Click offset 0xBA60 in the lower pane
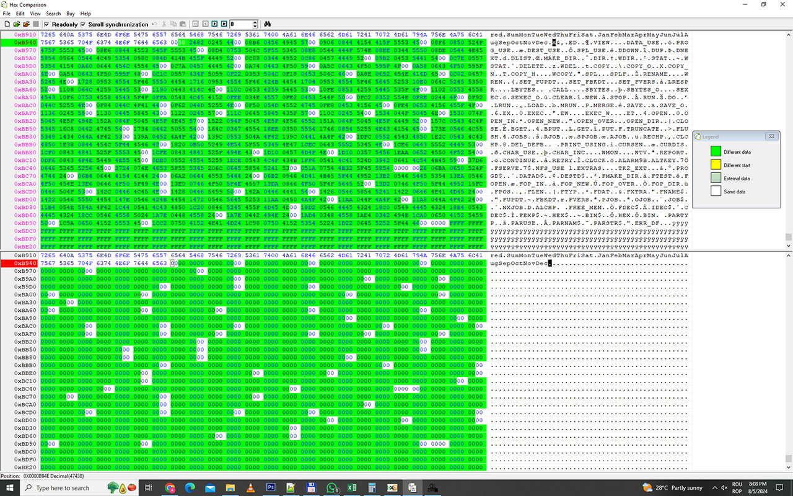 pos(25,311)
